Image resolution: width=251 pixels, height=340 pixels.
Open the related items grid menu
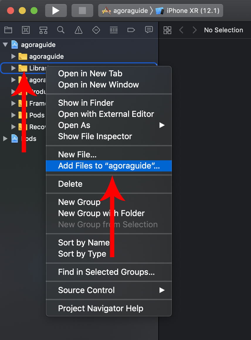167,30
